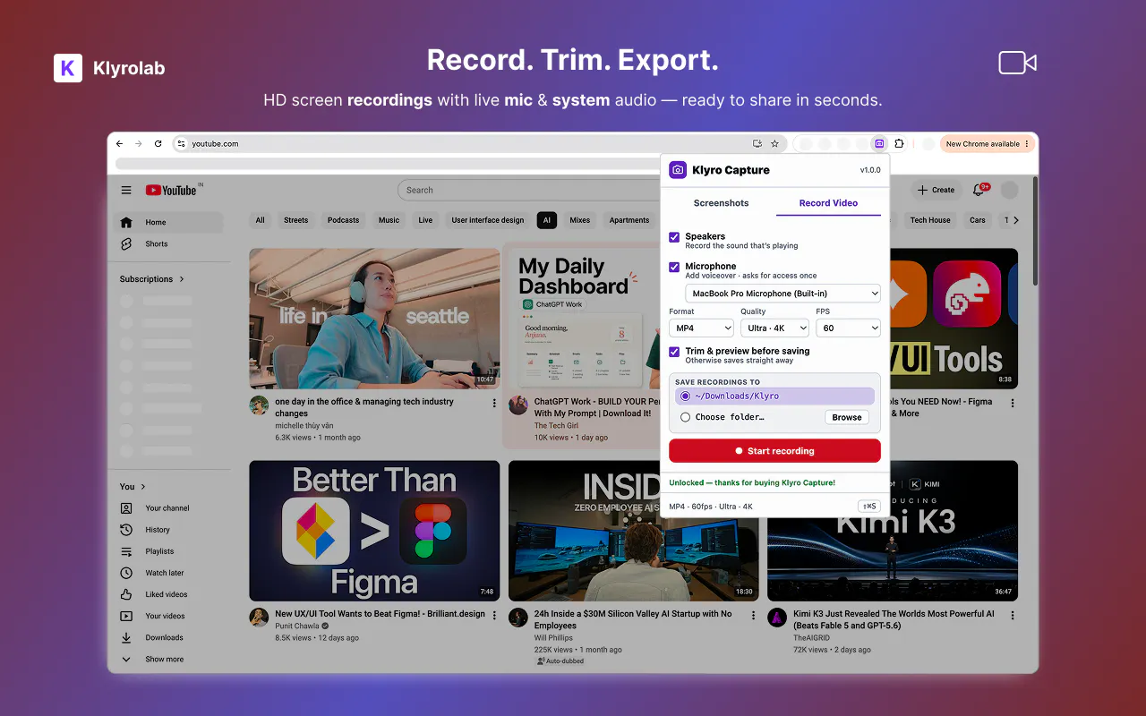Select the ~/Downloads/Klyro save location
The height and width of the screenshot is (716, 1146).
(x=774, y=396)
